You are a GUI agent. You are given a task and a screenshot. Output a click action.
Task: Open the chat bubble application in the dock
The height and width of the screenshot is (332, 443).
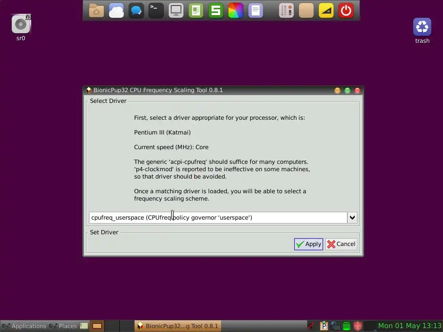pyautogui.click(x=136, y=11)
